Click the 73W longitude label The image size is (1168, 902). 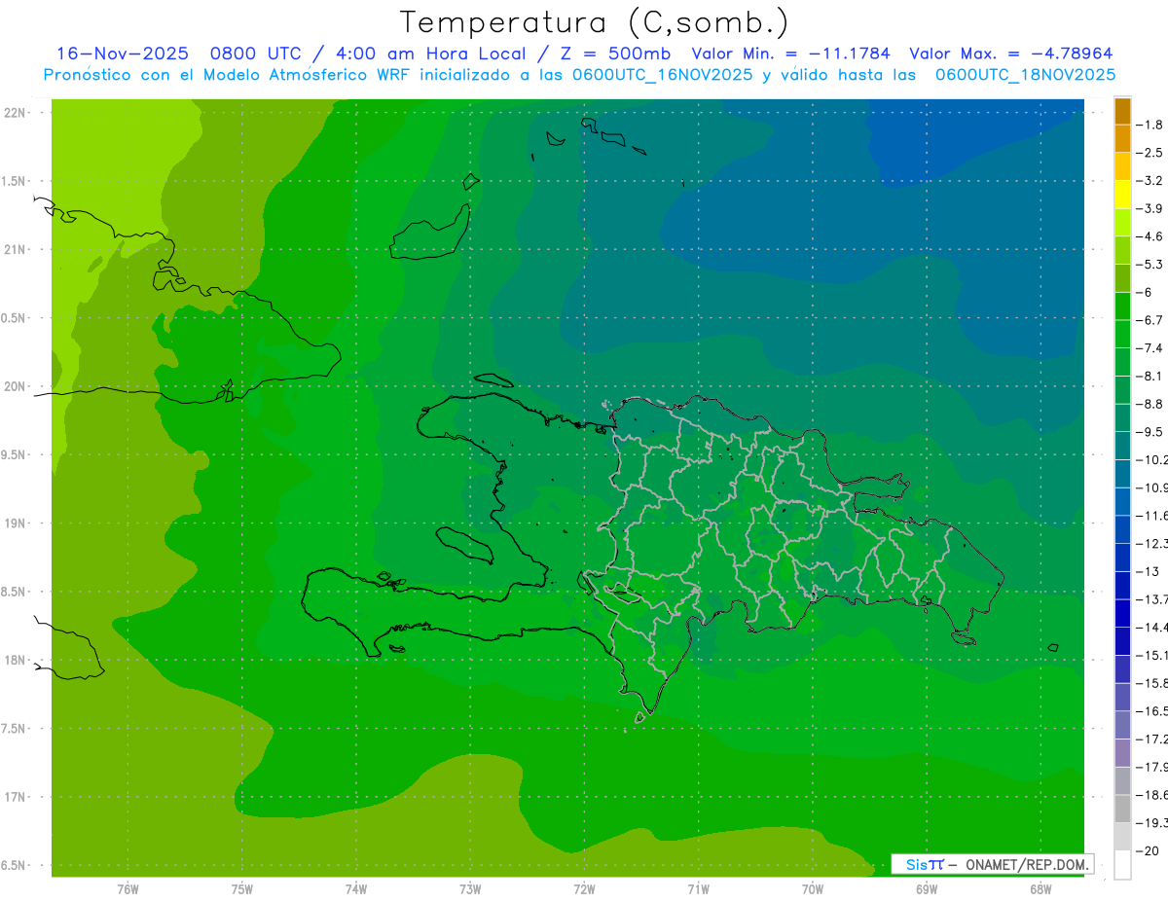470,888
